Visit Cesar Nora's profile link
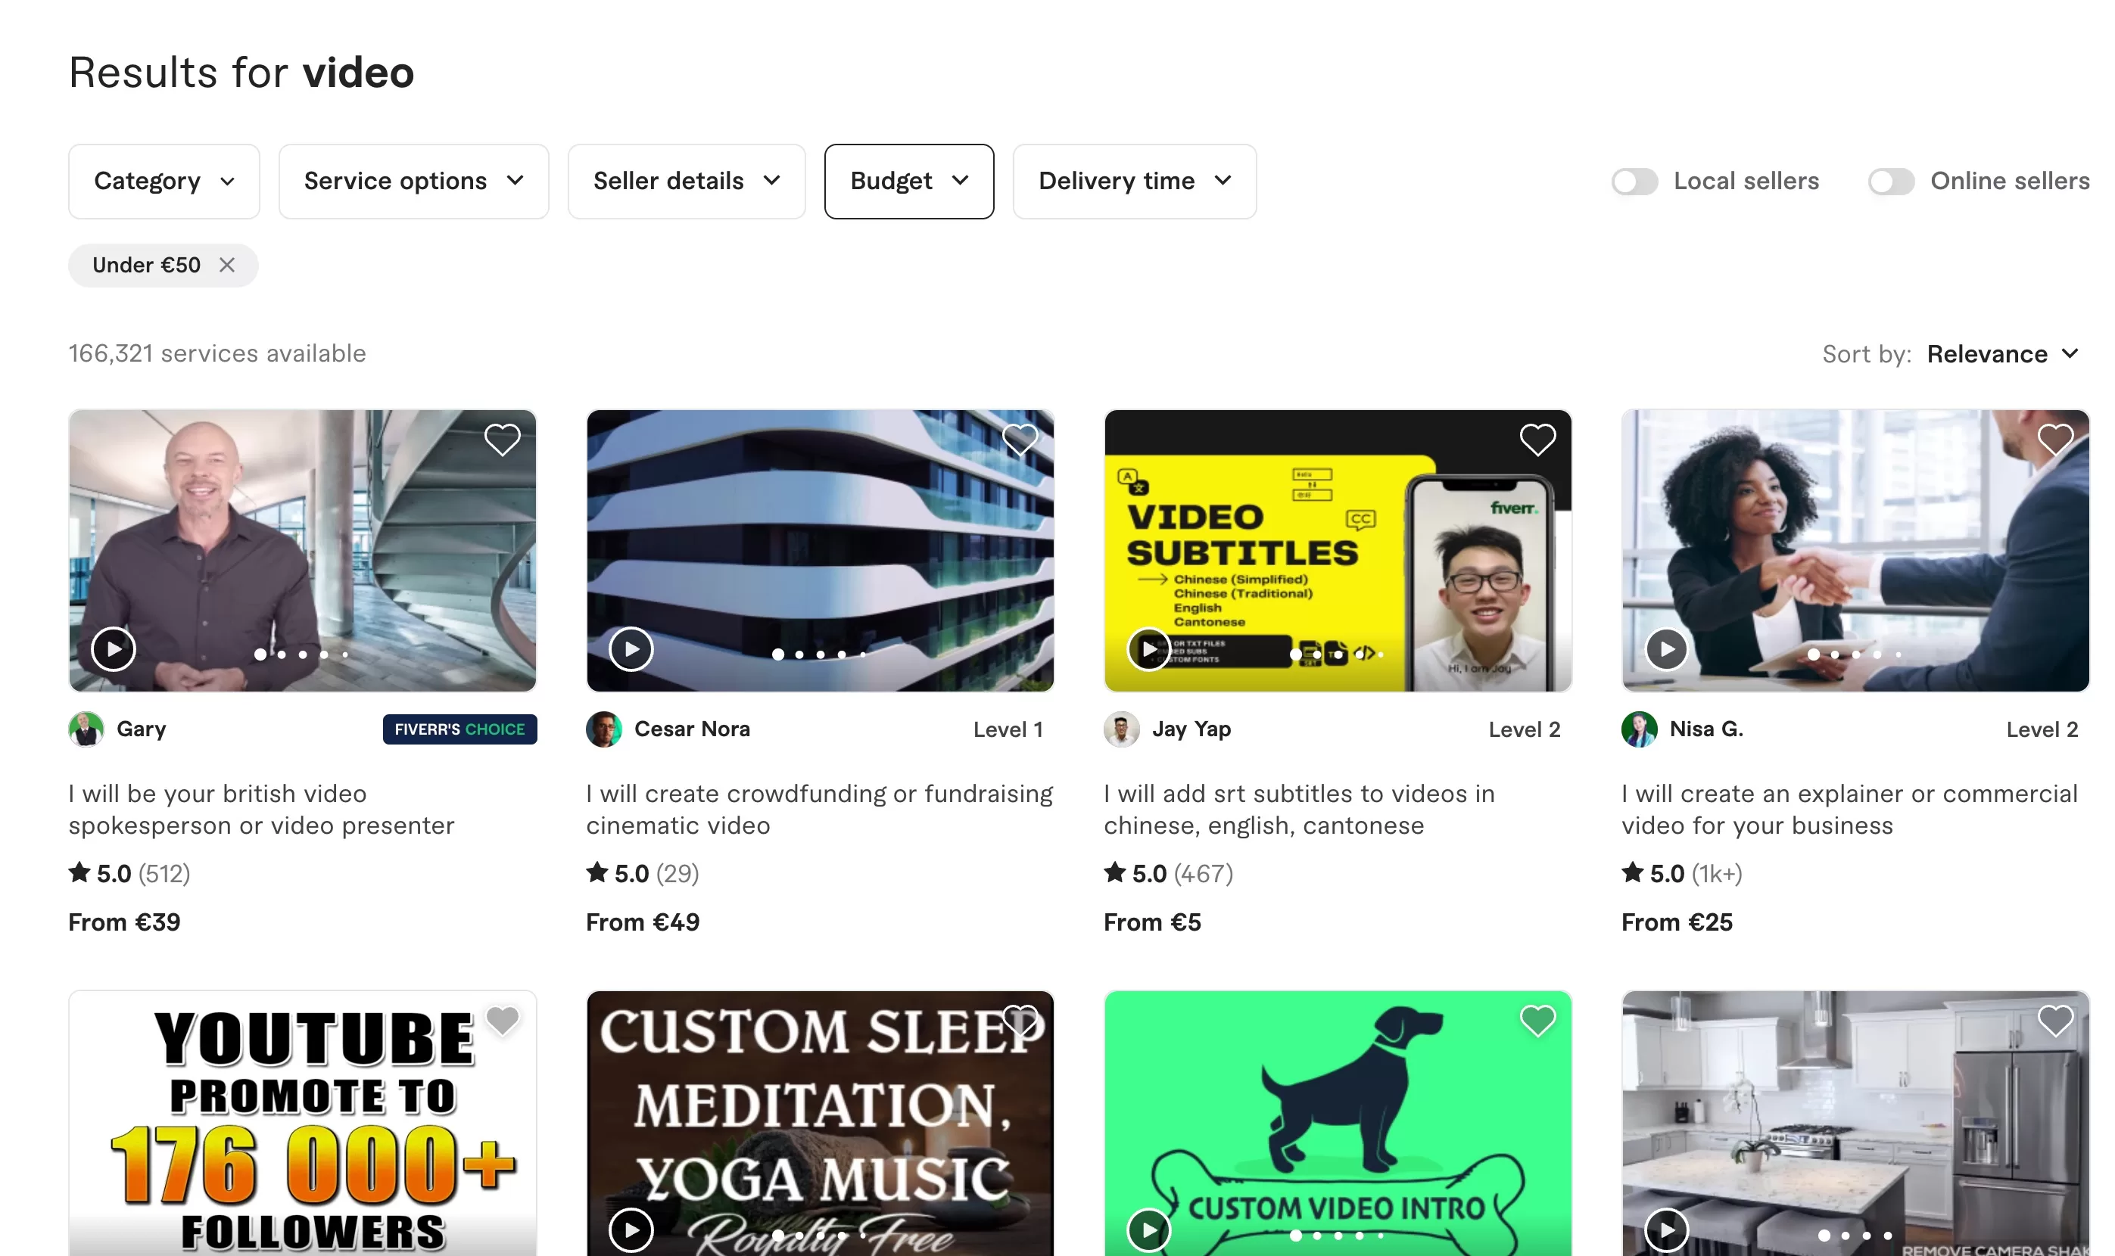2115x1256 pixels. point(692,729)
